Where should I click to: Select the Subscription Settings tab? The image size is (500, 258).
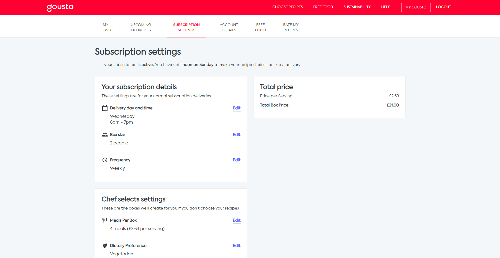[186, 27]
